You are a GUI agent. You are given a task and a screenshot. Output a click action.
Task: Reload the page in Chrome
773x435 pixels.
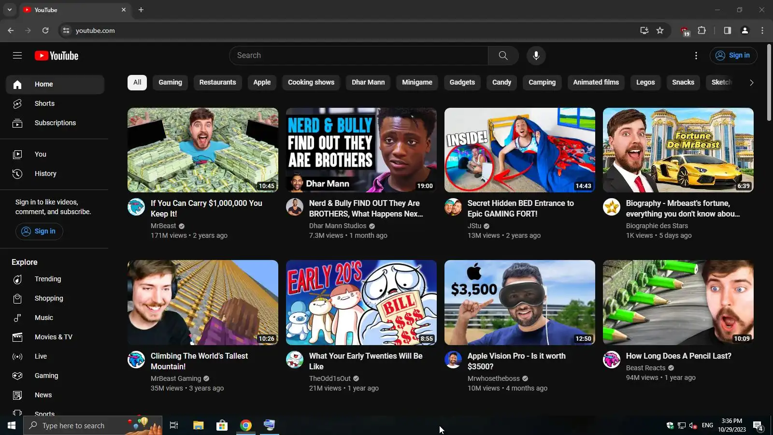pos(45,30)
